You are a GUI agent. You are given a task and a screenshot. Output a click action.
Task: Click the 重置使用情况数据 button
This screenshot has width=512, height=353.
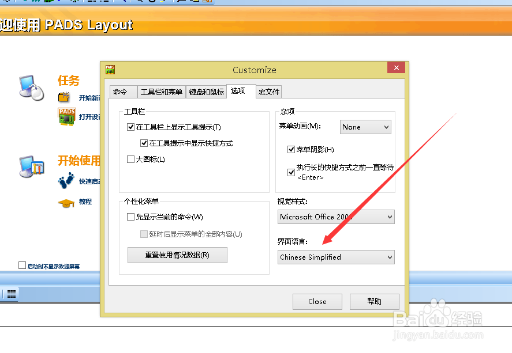tap(177, 255)
